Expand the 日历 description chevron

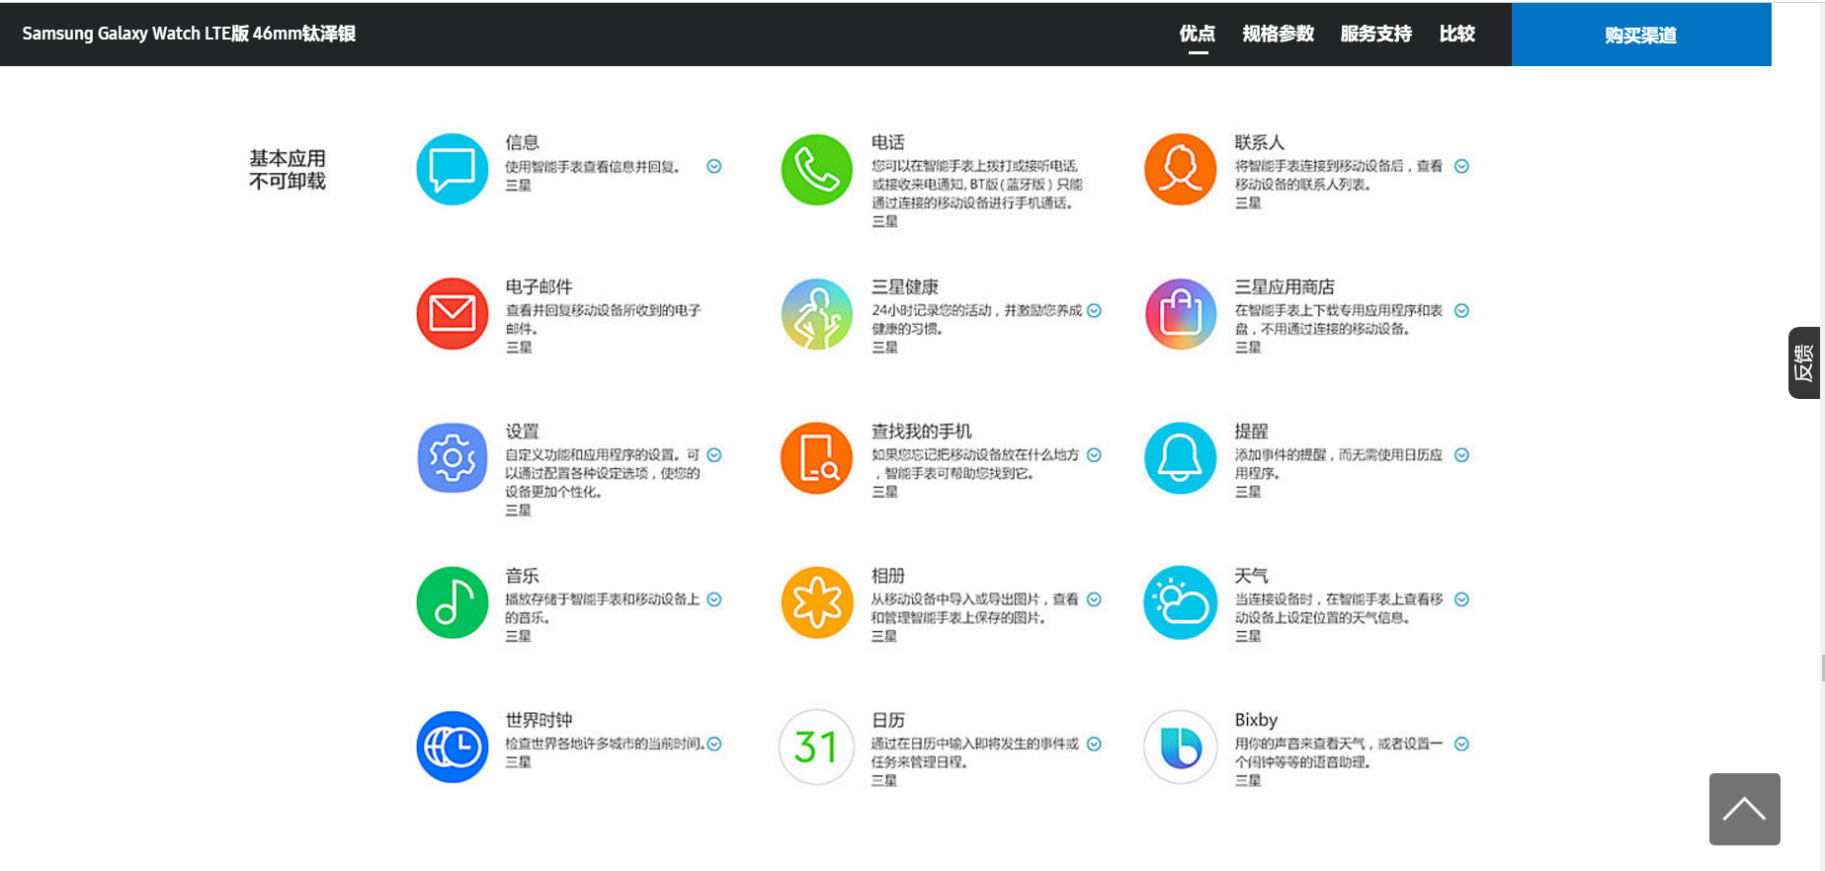point(1095,744)
